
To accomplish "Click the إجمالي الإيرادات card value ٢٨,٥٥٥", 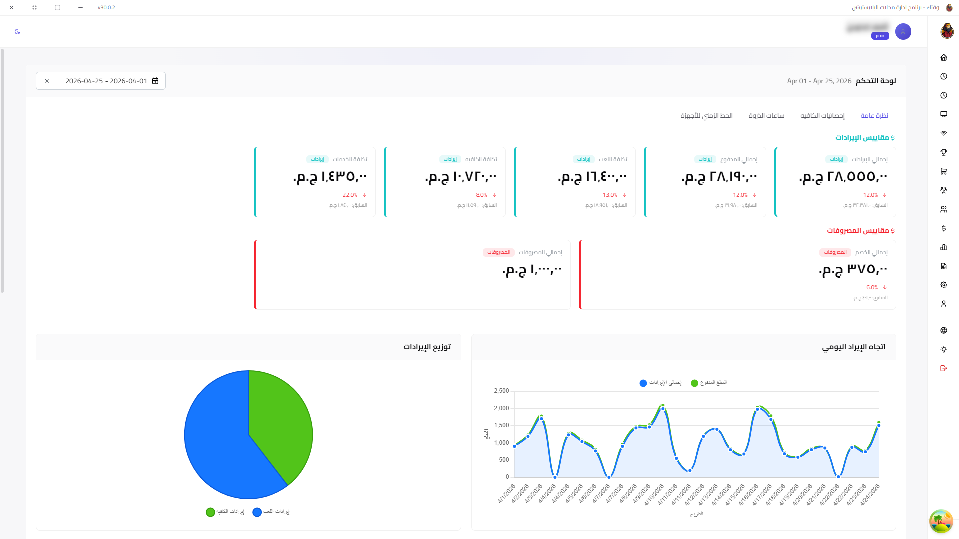I will click(843, 176).
